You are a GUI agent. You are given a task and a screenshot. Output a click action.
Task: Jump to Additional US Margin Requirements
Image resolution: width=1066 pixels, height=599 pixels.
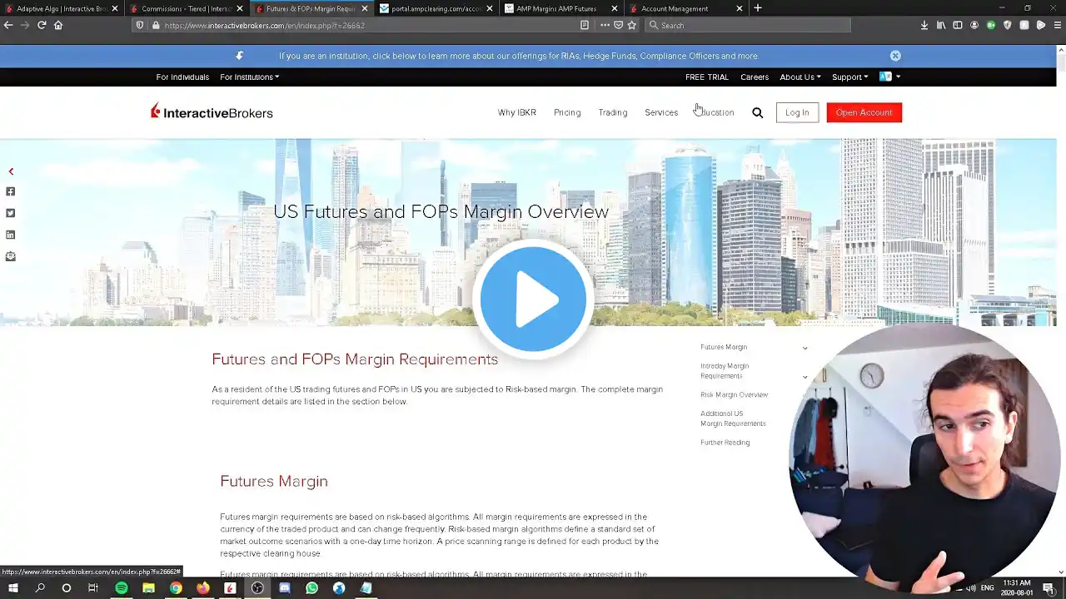tap(733, 418)
